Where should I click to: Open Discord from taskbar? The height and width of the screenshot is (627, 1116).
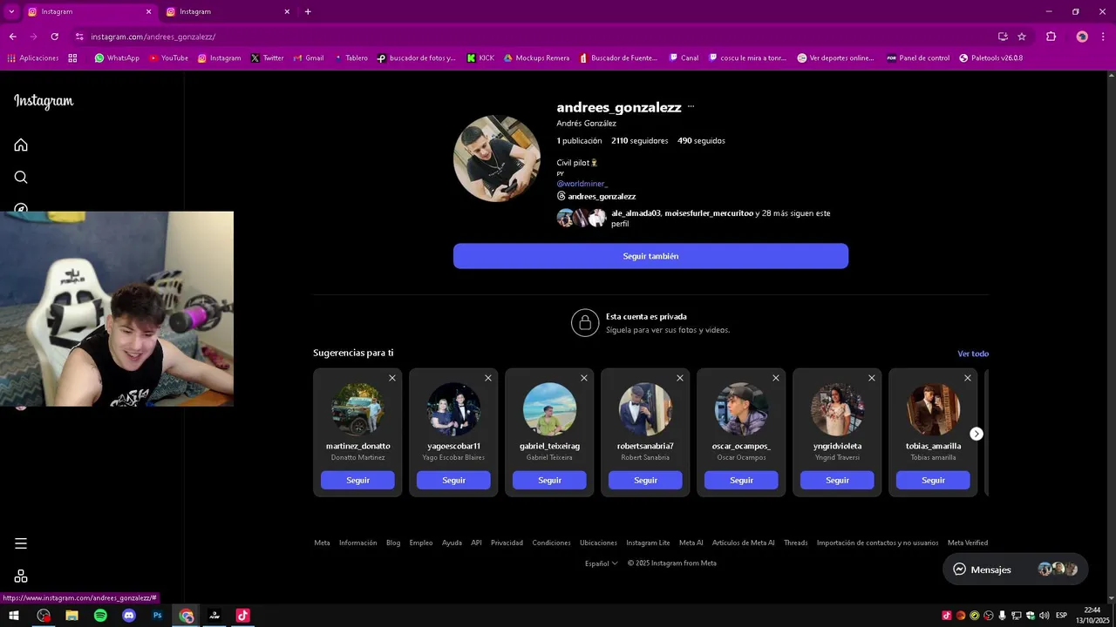point(129,616)
